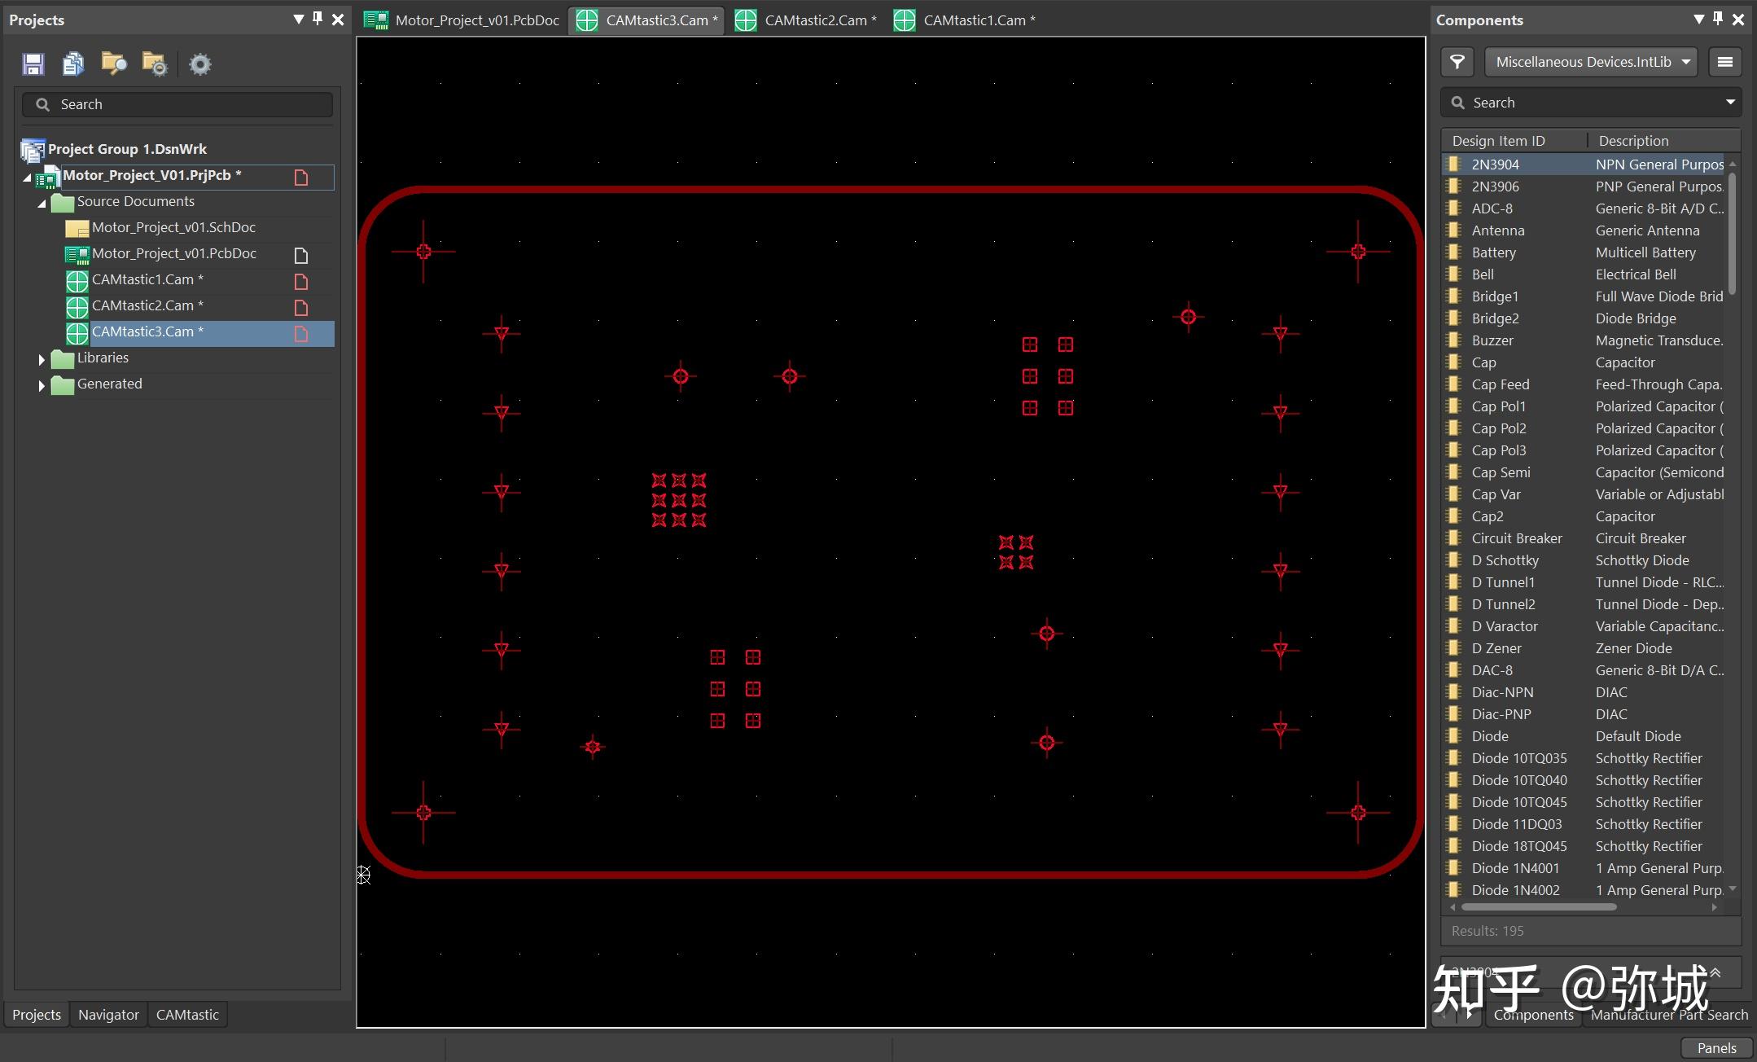Collapse the Source Documents folder
Viewport: 1757px width, 1062px height.
point(42,203)
